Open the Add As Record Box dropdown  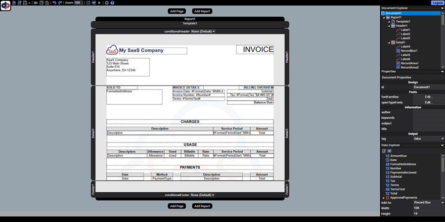point(428,203)
